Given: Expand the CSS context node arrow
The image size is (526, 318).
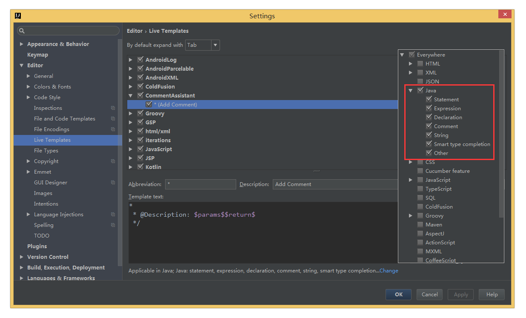Looking at the screenshot, I should tap(411, 162).
